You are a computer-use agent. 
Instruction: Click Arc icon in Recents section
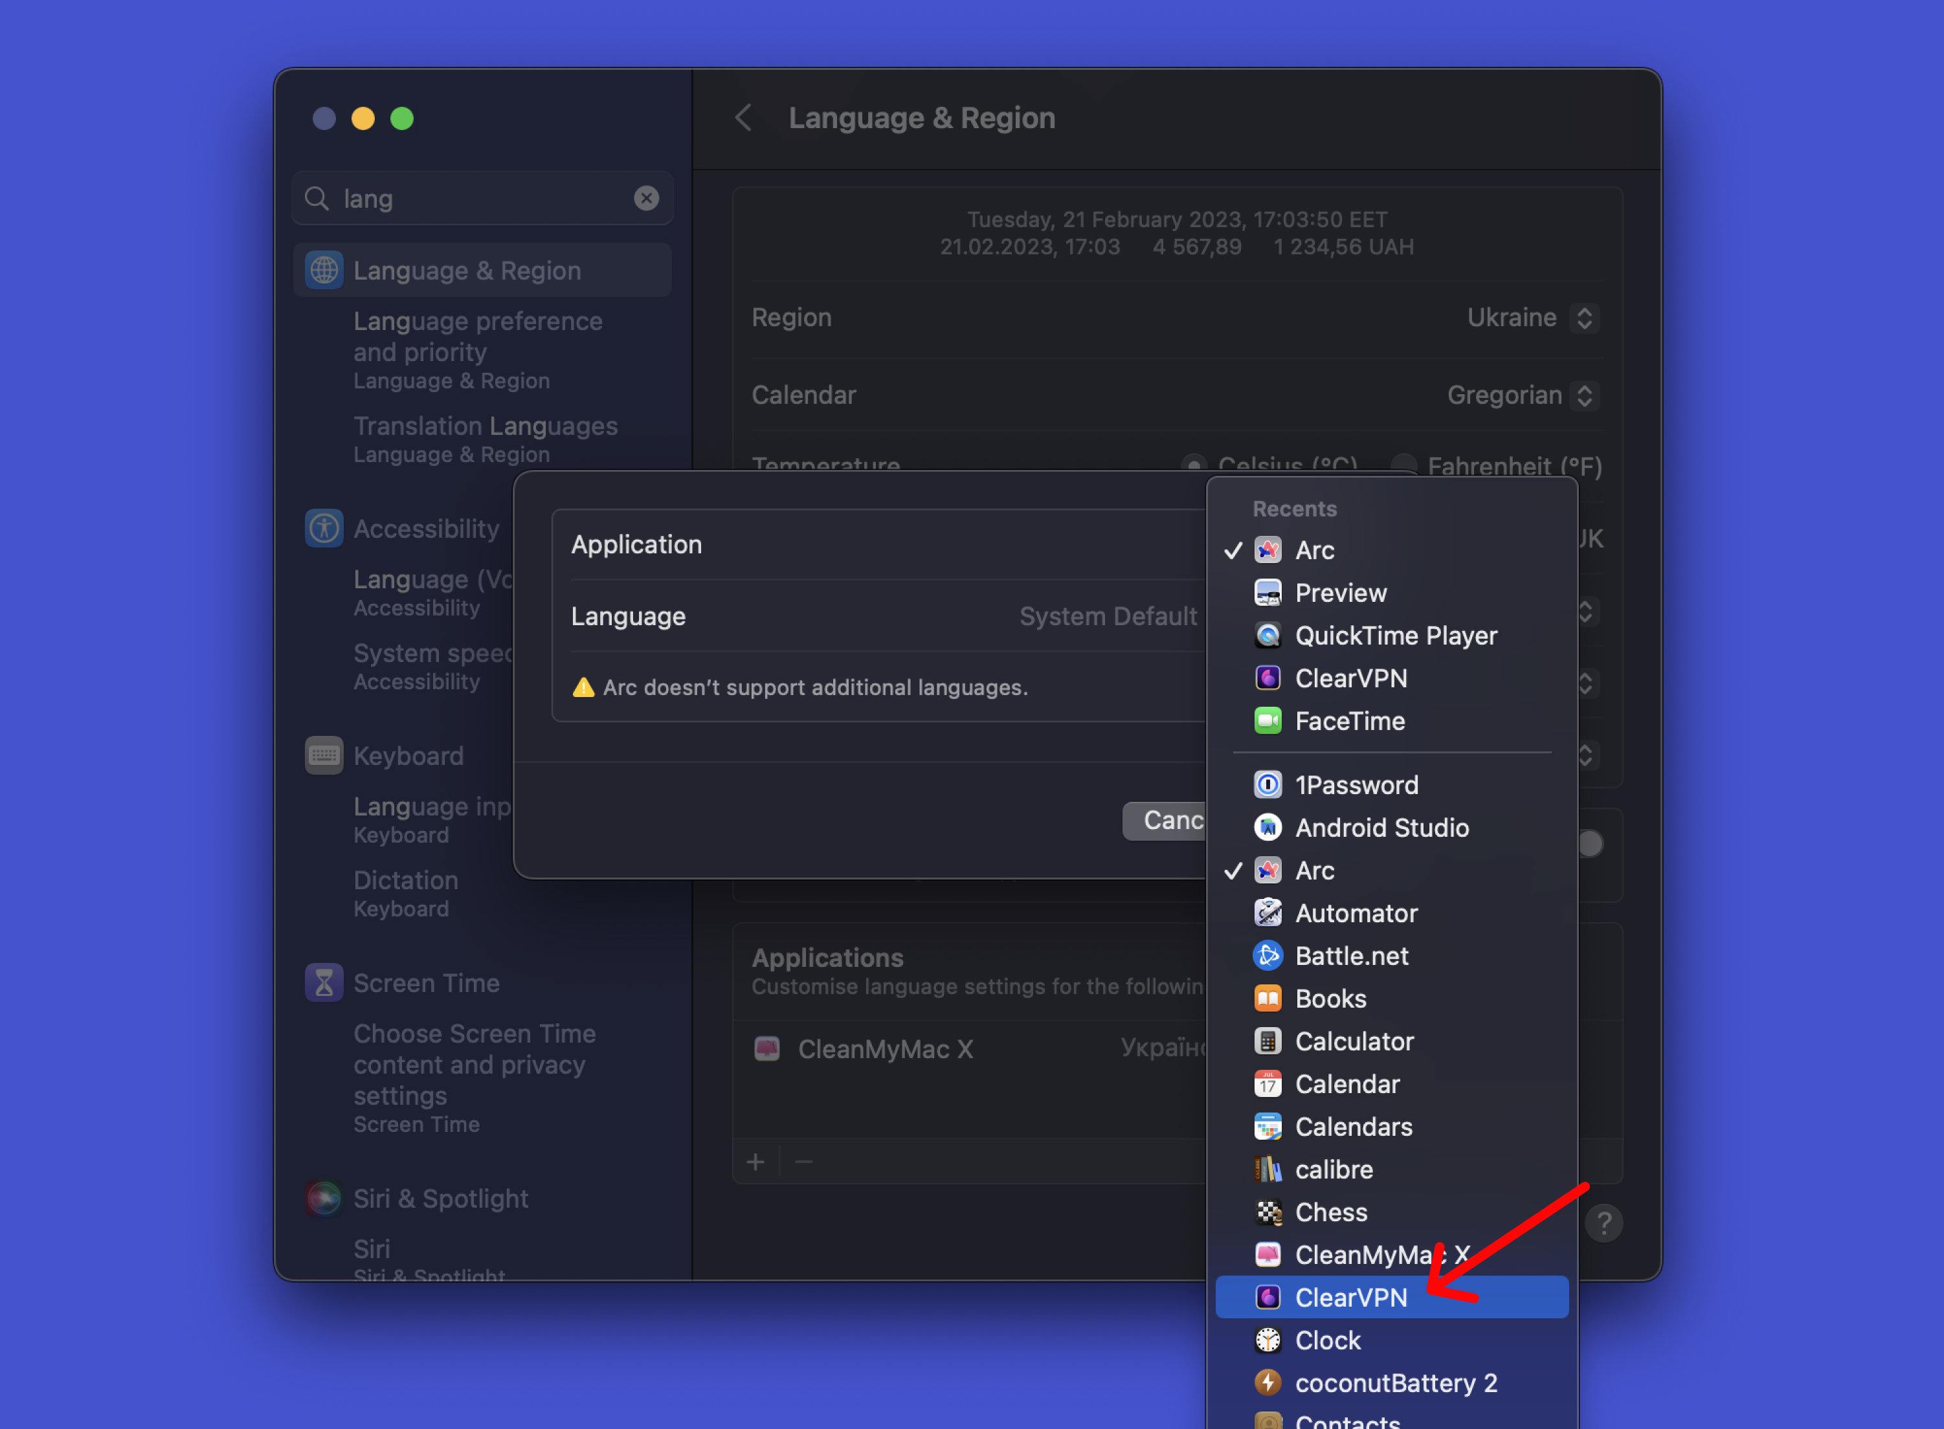click(x=1268, y=550)
